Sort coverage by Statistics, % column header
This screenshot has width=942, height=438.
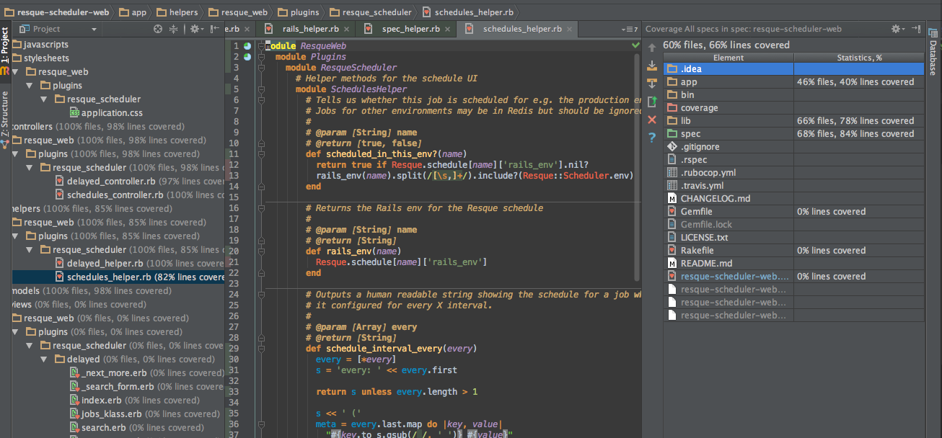pos(859,58)
